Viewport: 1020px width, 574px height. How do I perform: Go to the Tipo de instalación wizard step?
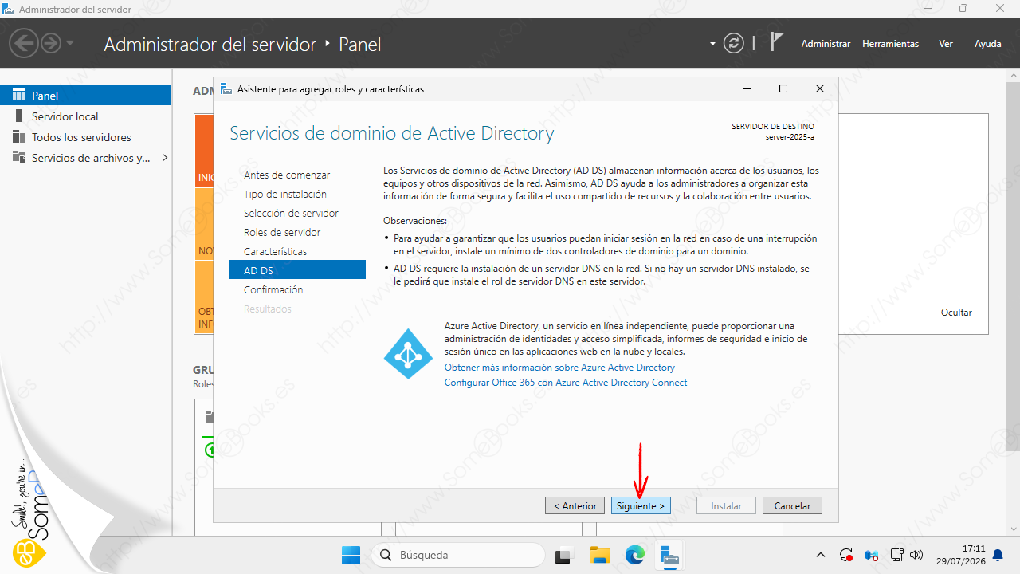285,194
